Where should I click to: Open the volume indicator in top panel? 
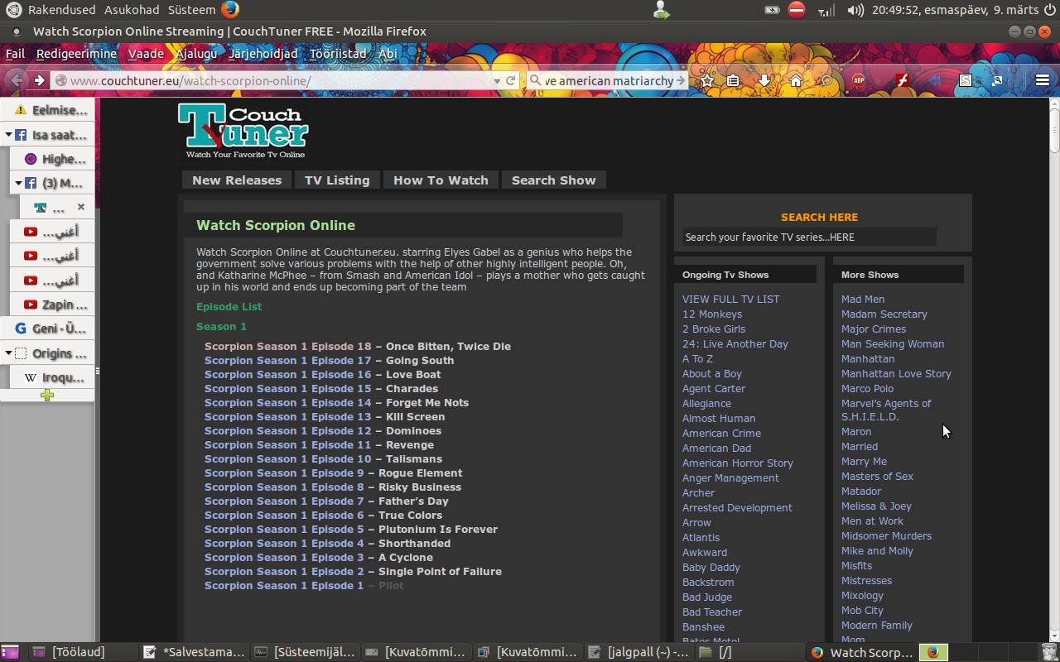[x=856, y=10]
